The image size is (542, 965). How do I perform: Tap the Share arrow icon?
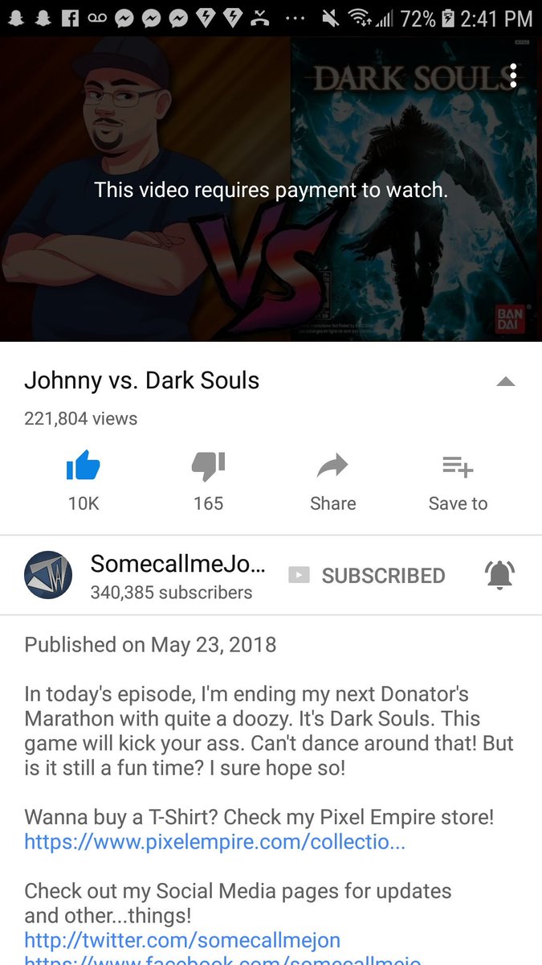(x=332, y=466)
